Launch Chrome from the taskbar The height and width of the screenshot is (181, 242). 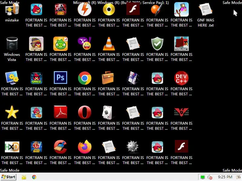click(34, 177)
